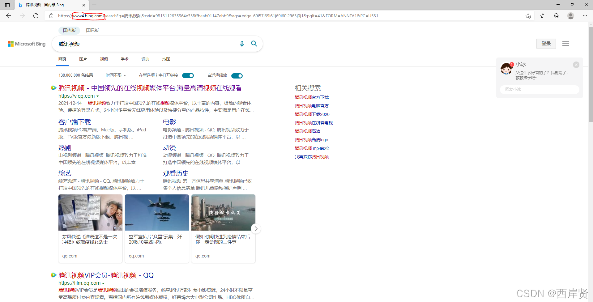
Task: Click the 138,000,000 条结果 count text
Action: (x=76, y=75)
